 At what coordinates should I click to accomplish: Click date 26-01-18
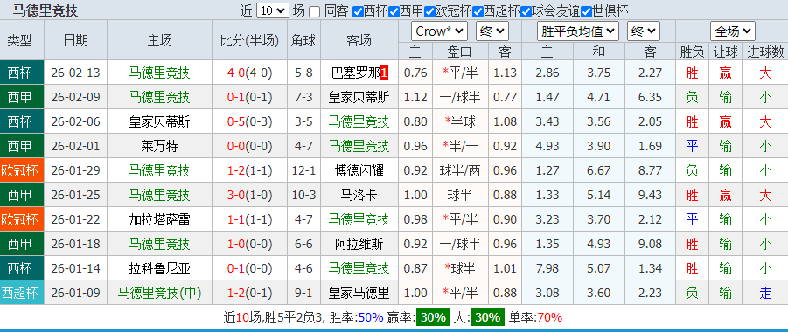tap(75, 244)
